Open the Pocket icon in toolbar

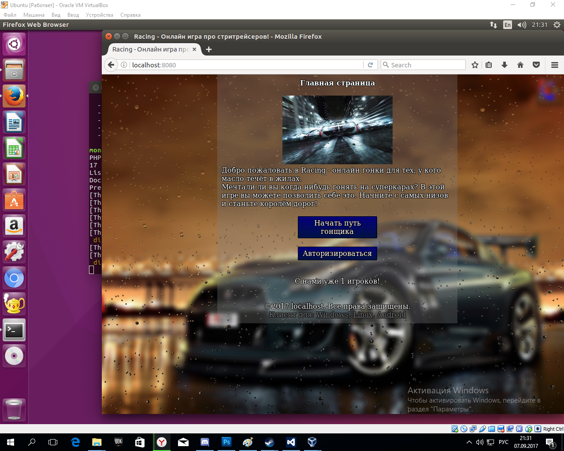(536, 65)
